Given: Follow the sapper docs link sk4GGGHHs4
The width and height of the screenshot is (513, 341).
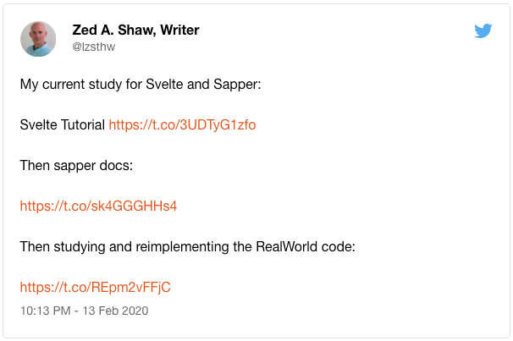Looking at the screenshot, I should pyautogui.click(x=98, y=206).
